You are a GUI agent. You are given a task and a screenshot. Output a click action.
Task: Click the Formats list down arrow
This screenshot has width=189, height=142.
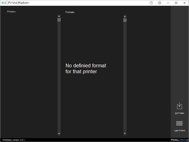tap(125, 133)
